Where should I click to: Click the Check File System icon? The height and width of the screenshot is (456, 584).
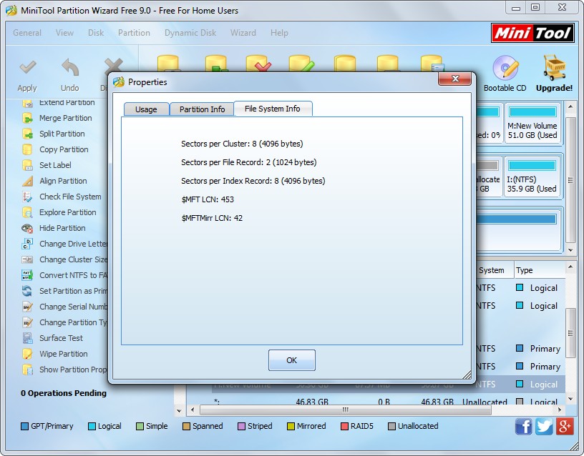[x=27, y=197]
